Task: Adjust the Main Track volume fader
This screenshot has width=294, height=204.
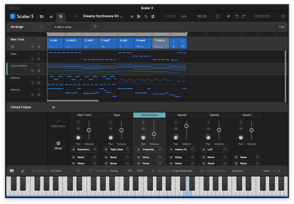Action: pos(89,130)
